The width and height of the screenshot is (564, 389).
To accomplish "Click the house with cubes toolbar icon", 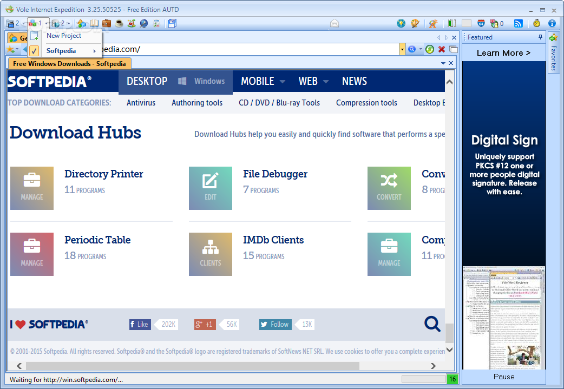I will (x=82, y=23).
